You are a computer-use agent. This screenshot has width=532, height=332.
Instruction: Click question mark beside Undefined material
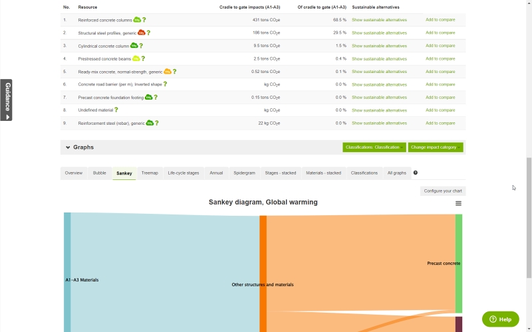tap(116, 110)
